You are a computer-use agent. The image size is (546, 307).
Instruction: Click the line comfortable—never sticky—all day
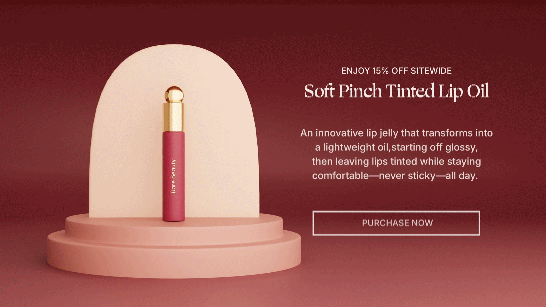pyautogui.click(x=395, y=176)
